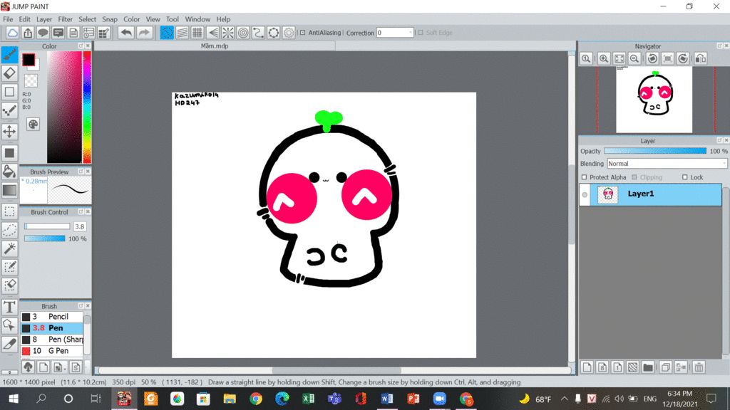The height and width of the screenshot is (410, 730).
Task: Select the Eyedropper tool
Action: [x=9, y=345]
